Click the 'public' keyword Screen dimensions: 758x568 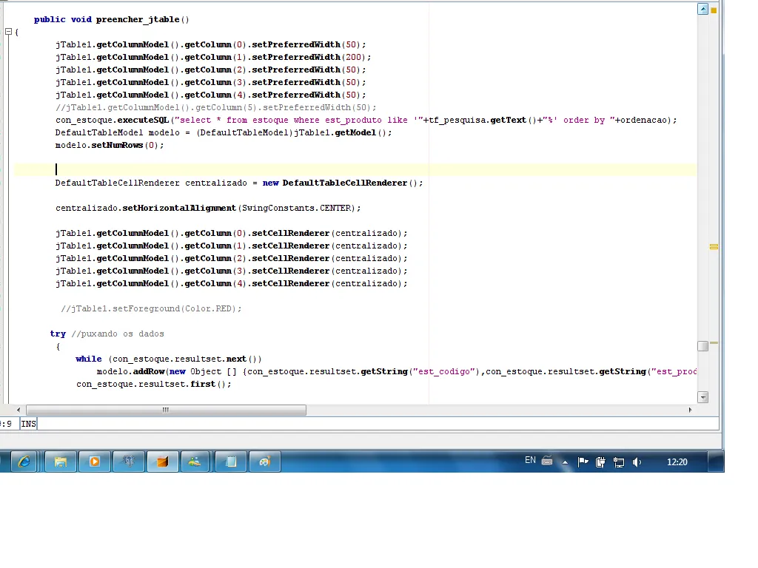click(50, 19)
